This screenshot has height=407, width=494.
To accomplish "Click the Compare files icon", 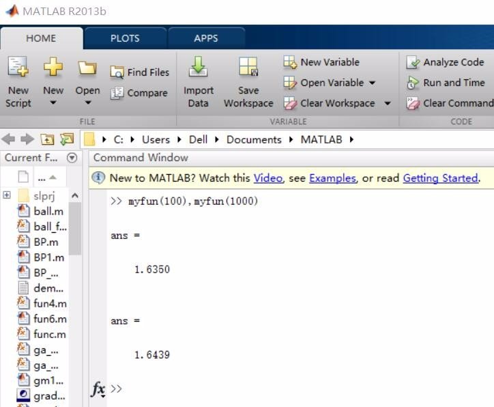I will click(117, 94).
